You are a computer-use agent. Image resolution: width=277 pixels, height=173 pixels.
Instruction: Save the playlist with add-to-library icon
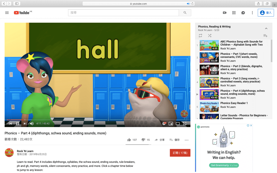click(265, 36)
